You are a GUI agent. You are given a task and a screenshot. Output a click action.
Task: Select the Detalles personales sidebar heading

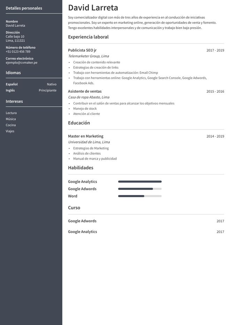coord(24,8)
